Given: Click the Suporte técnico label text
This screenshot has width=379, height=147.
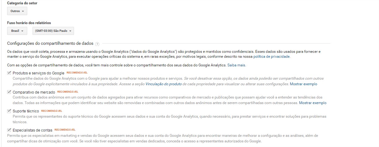Looking at the screenshot, I should tap(26, 111).
